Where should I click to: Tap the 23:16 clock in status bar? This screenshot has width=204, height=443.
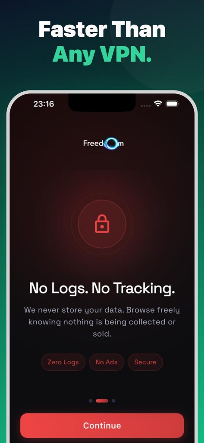[44, 104]
